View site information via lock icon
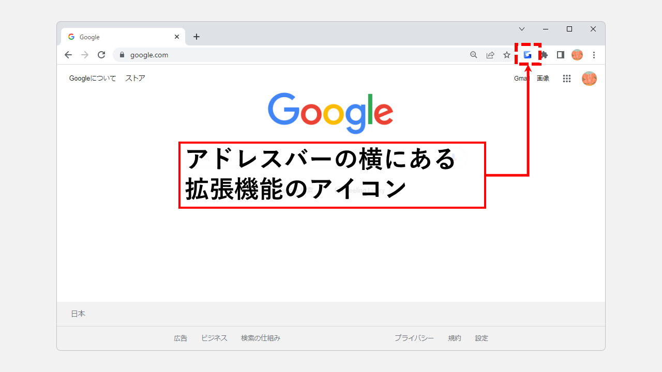The width and height of the screenshot is (662, 372). coord(122,55)
